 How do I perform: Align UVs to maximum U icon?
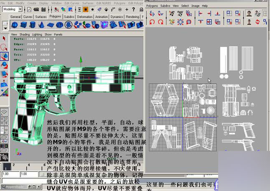pos(209,14)
